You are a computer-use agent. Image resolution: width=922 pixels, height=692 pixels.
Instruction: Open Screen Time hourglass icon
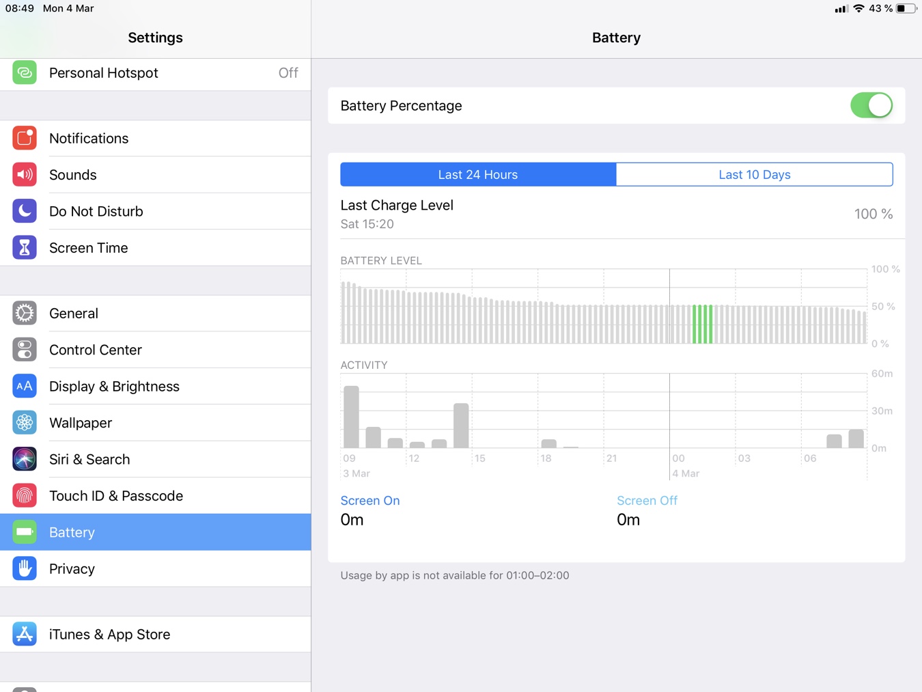click(x=25, y=248)
